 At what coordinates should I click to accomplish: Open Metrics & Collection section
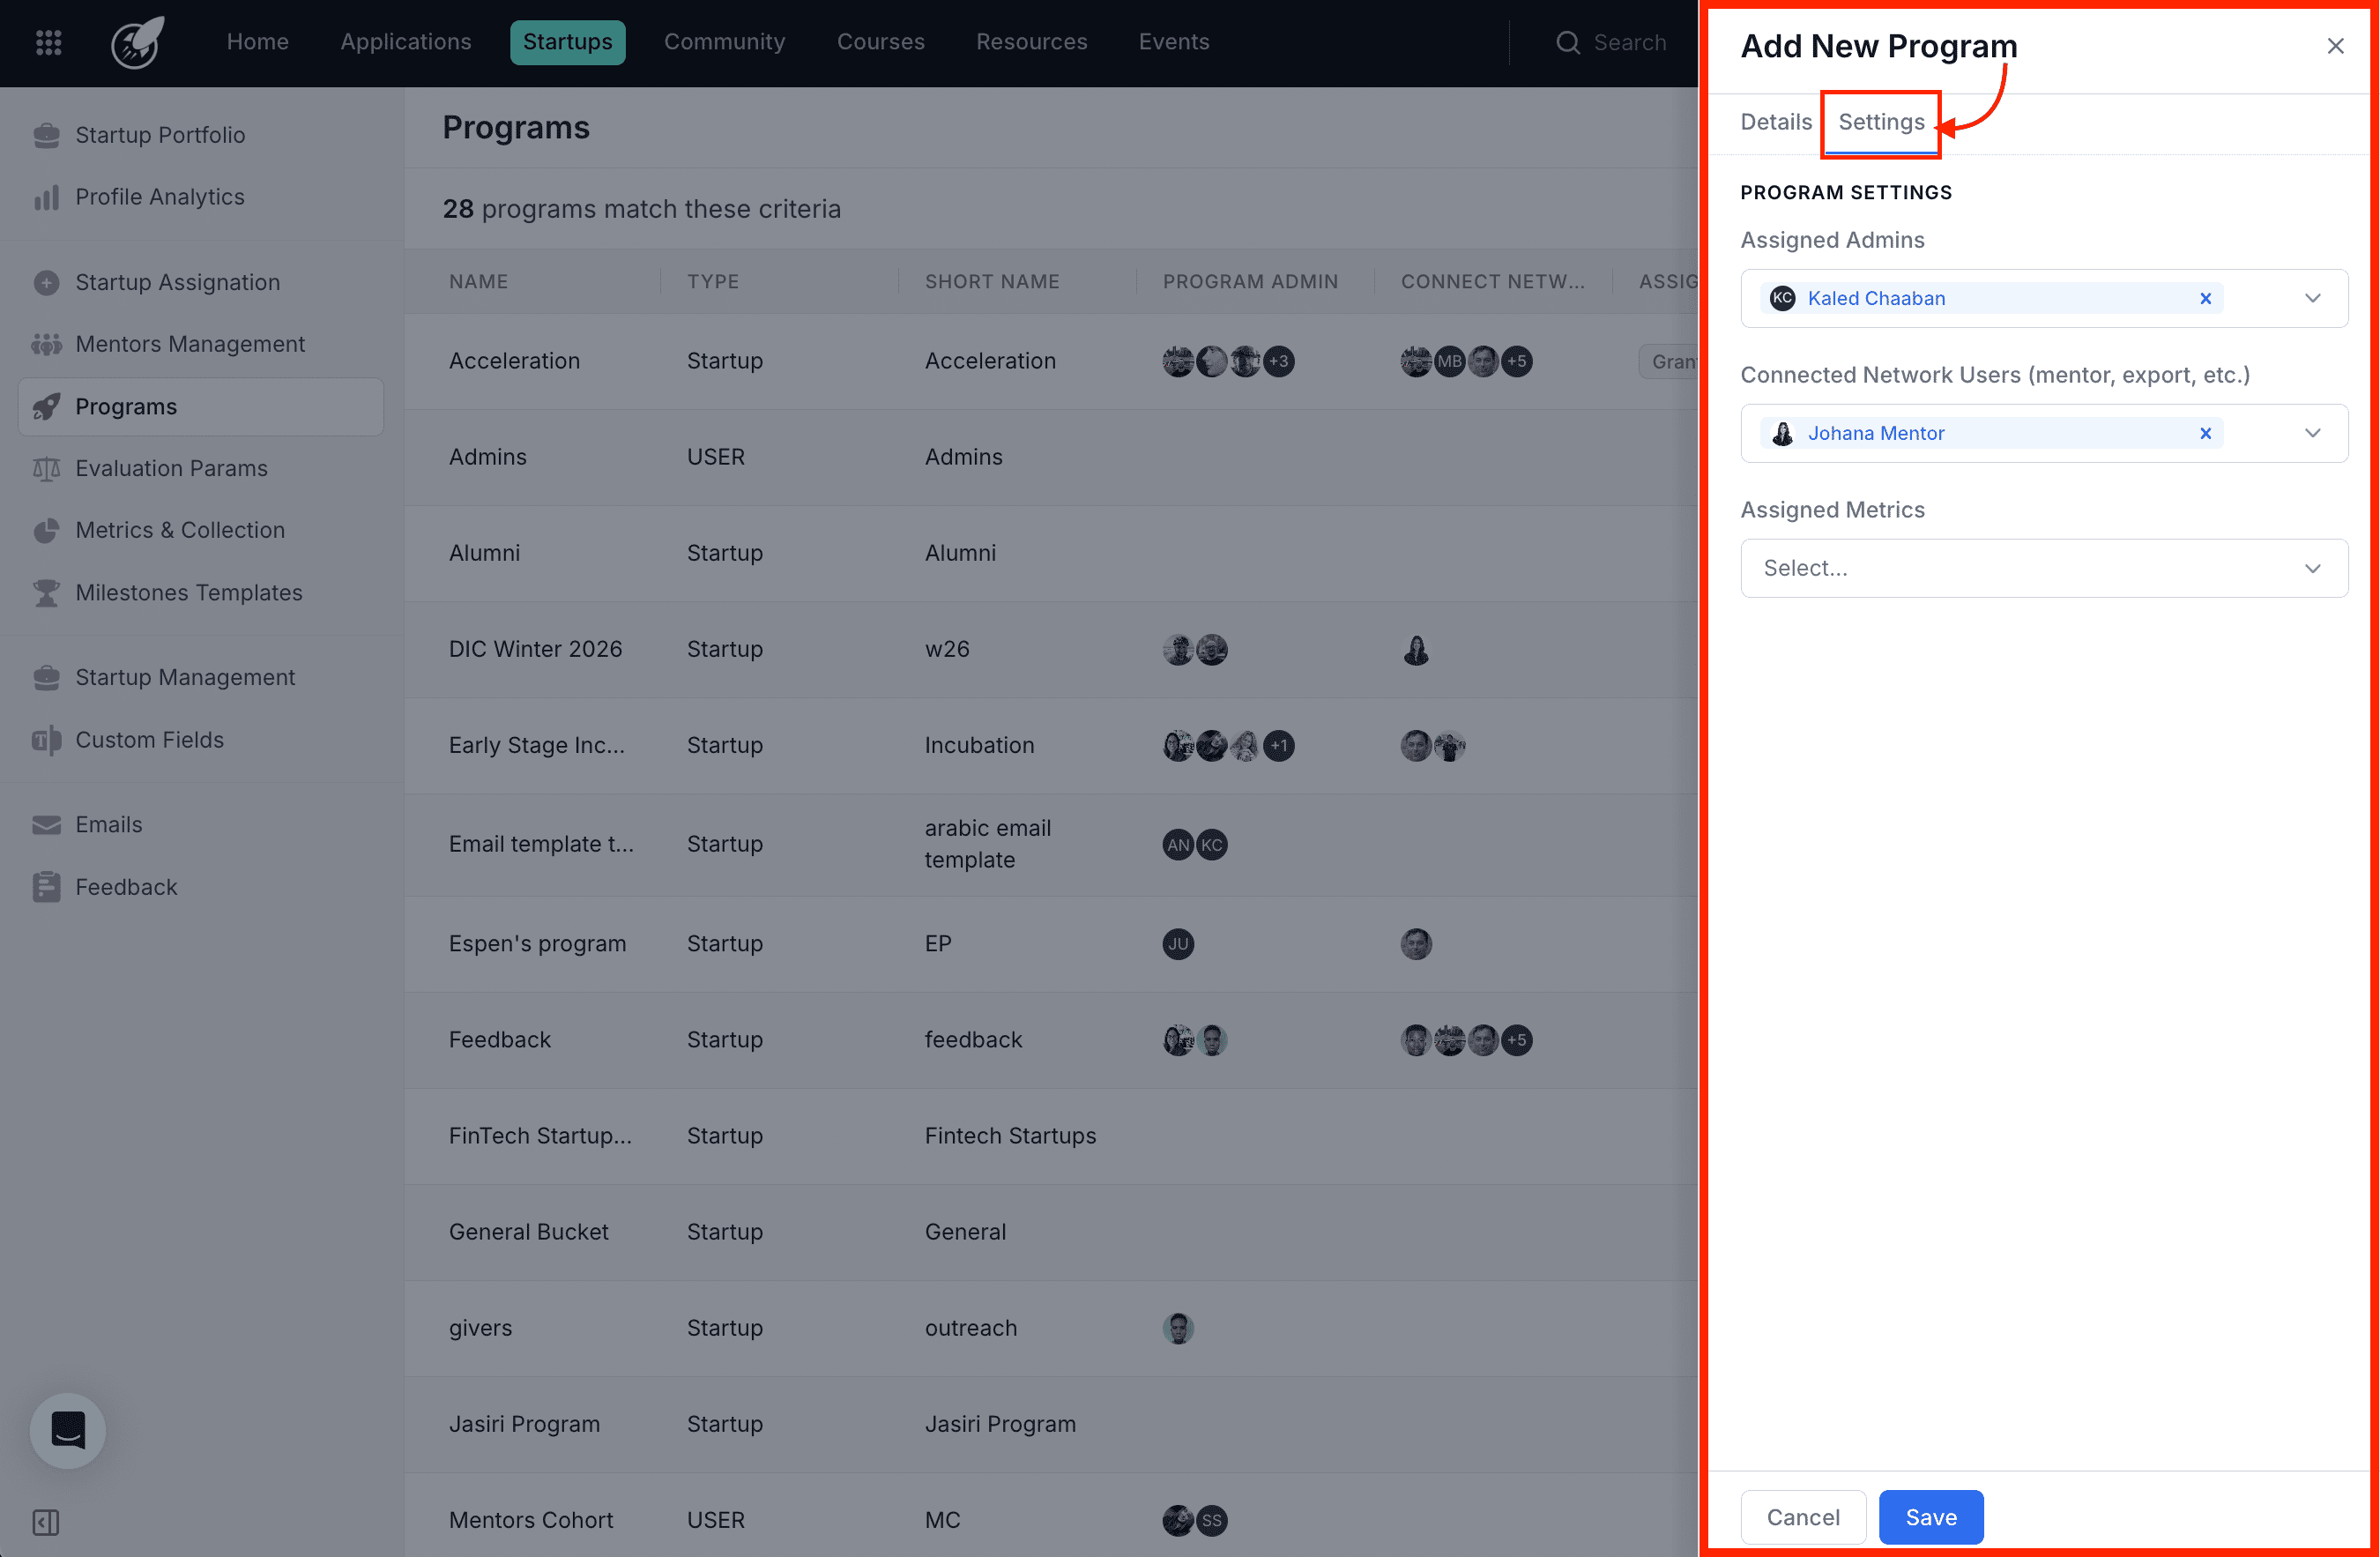pos(180,530)
